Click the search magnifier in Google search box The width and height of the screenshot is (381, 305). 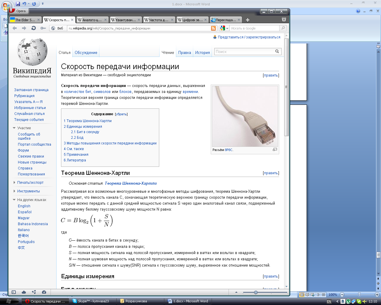[x=283, y=28]
